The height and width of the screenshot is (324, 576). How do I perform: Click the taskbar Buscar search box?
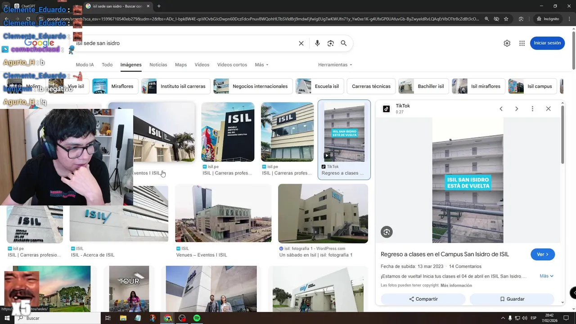point(58,318)
